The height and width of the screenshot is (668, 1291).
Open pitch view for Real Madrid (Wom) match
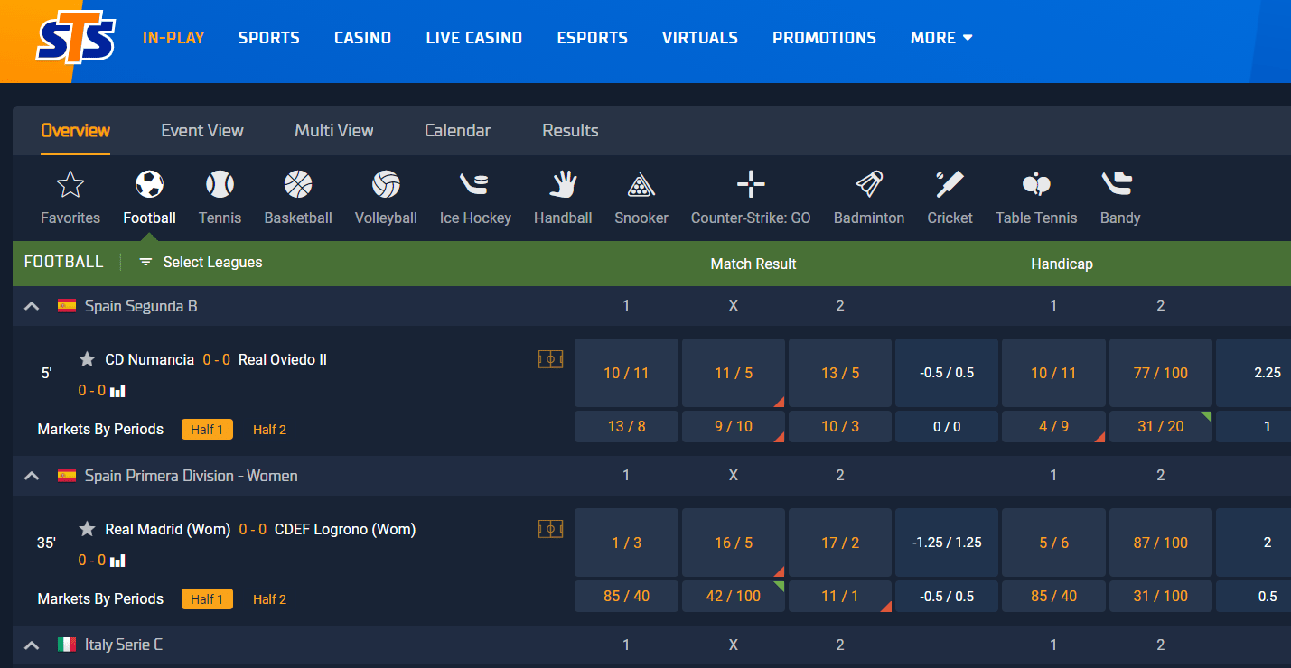550,529
